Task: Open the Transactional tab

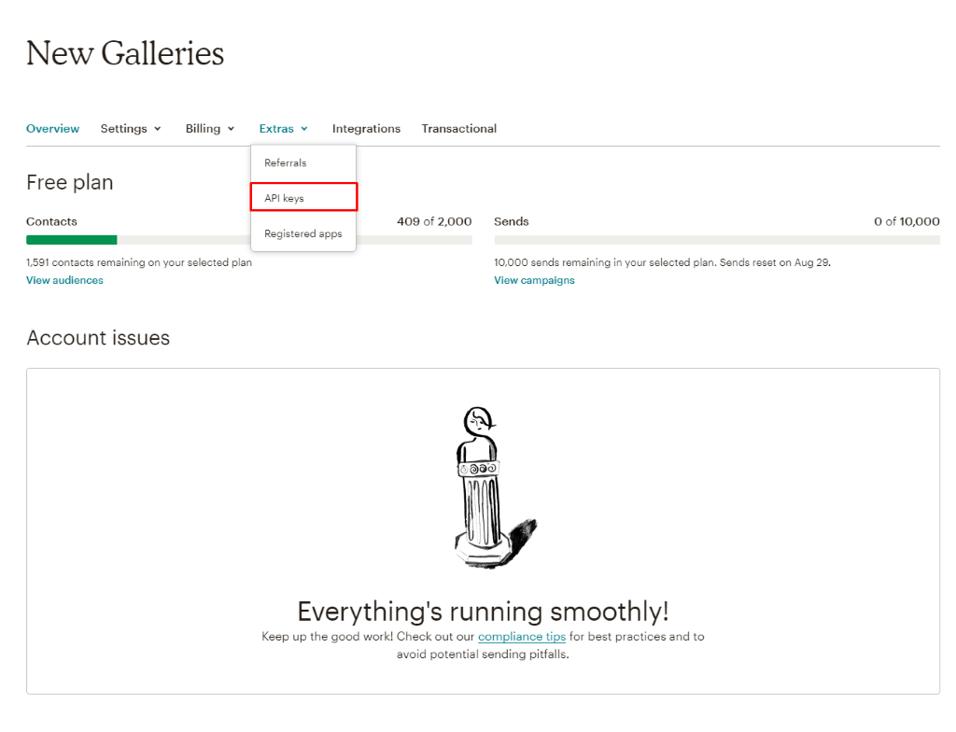Action: click(x=458, y=128)
